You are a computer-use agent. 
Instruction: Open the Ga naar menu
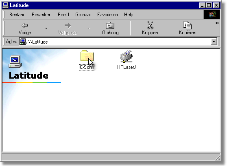click(83, 15)
